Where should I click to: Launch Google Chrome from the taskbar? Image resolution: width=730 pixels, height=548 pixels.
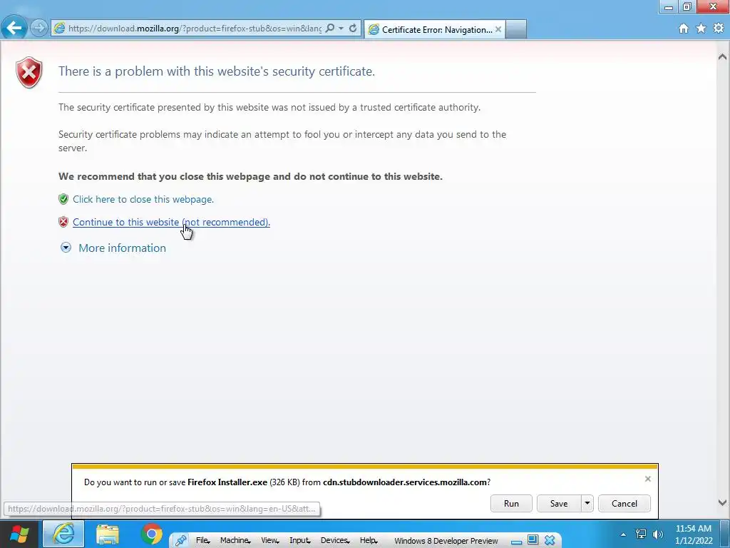pos(151,534)
